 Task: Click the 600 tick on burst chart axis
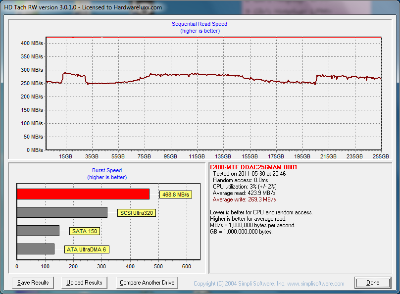(x=187, y=266)
